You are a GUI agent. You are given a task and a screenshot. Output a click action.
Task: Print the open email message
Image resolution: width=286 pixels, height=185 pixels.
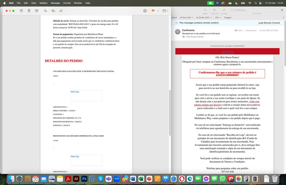[145, 11]
